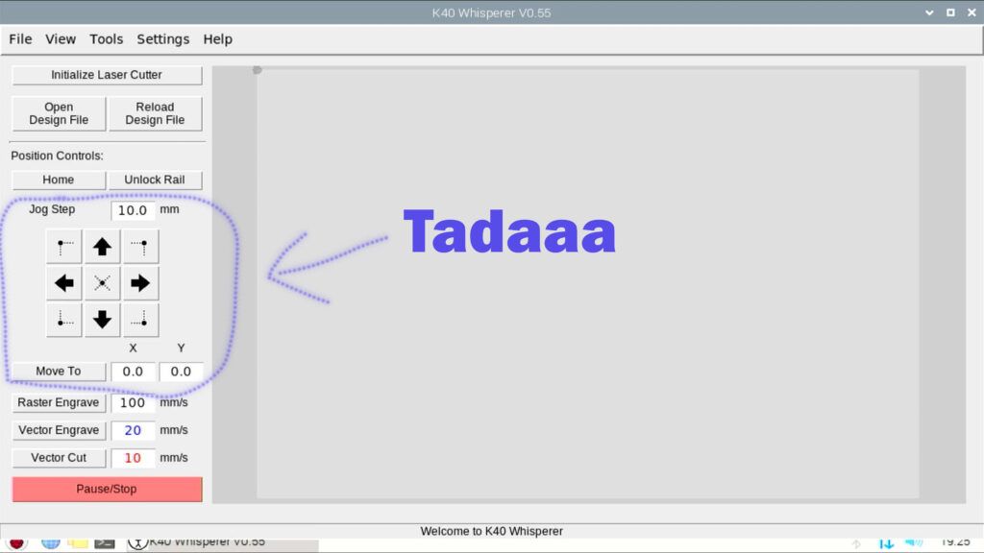Focus the Move To X coordinate field
Image resolution: width=984 pixels, height=553 pixels.
(133, 372)
